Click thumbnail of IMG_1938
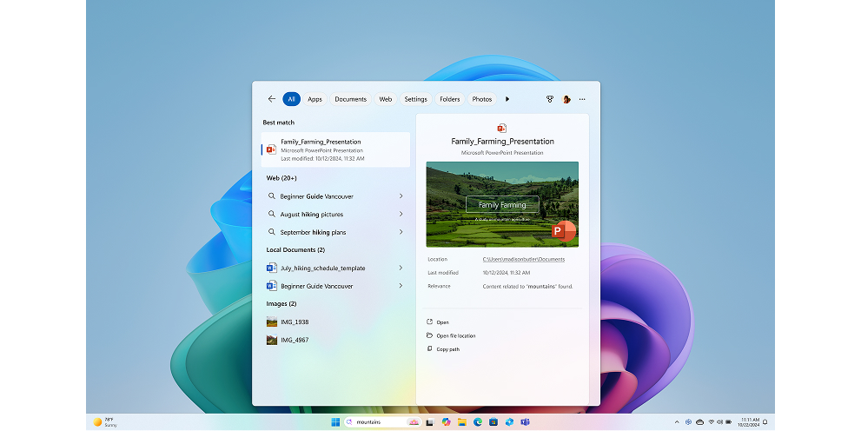Viewport: 861px width, 431px height. coord(271,322)
